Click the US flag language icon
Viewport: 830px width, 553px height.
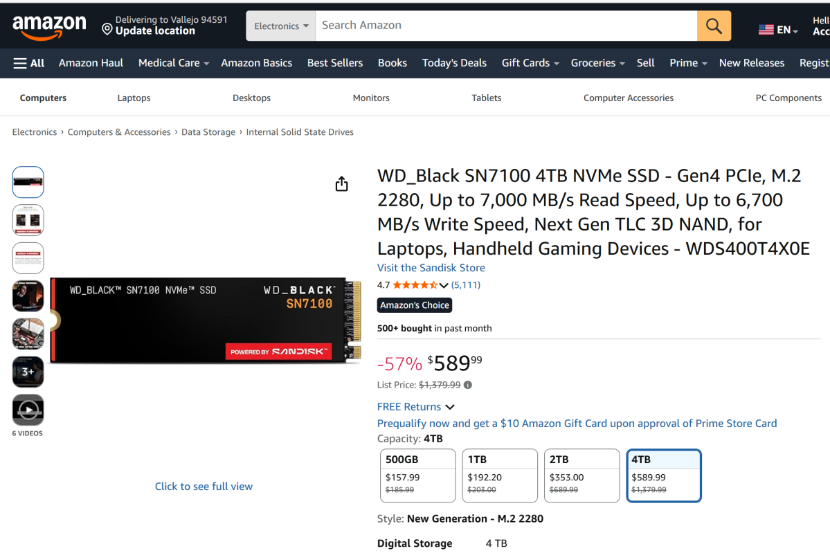[766, 30]
